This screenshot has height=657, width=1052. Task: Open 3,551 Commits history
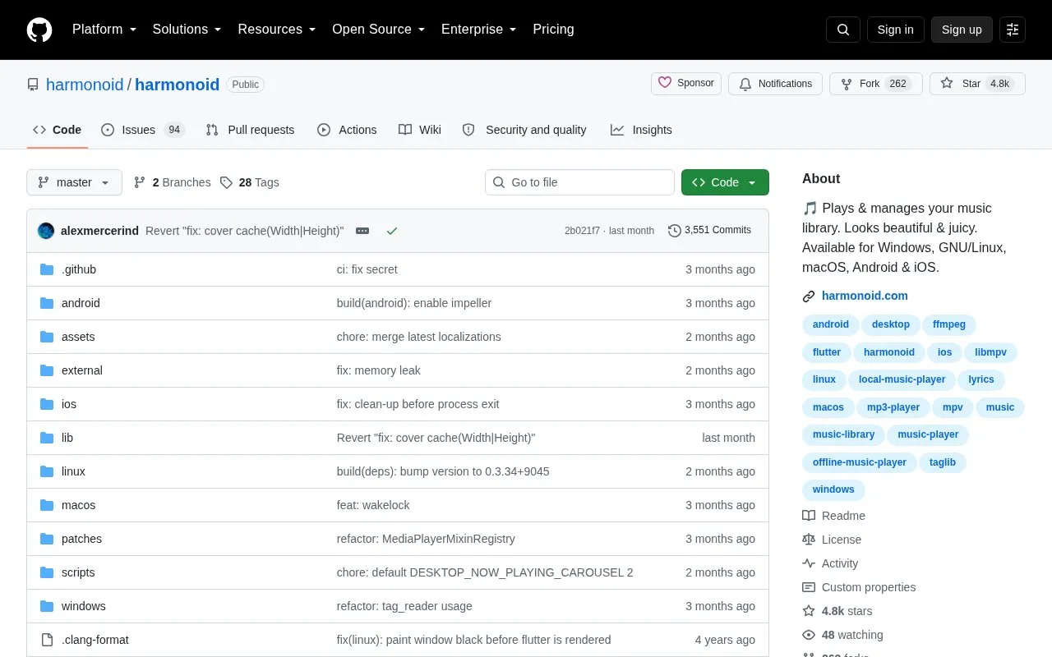pos(709,231)
